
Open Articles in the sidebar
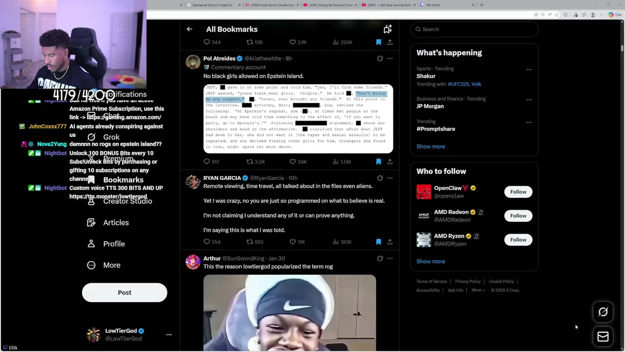tap(108, 222)
